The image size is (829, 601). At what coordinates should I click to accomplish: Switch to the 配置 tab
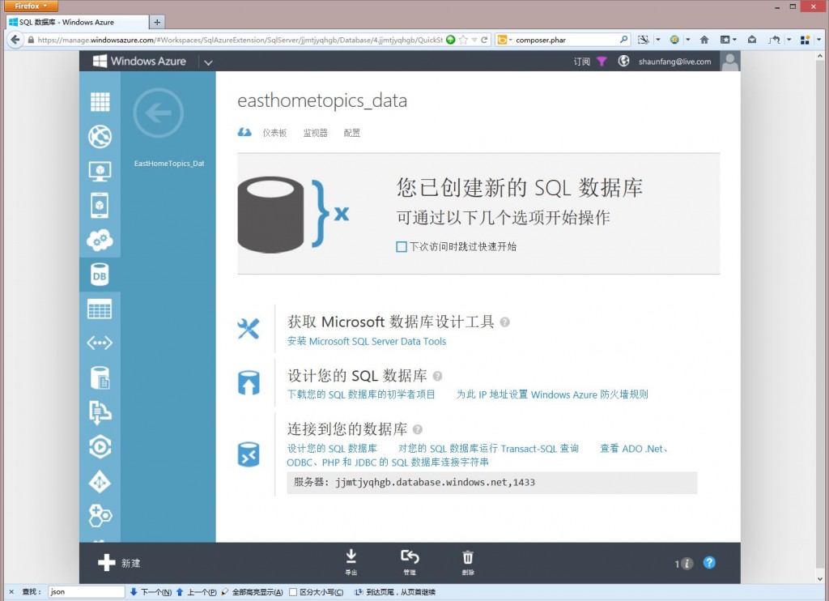tap(351, 133)
